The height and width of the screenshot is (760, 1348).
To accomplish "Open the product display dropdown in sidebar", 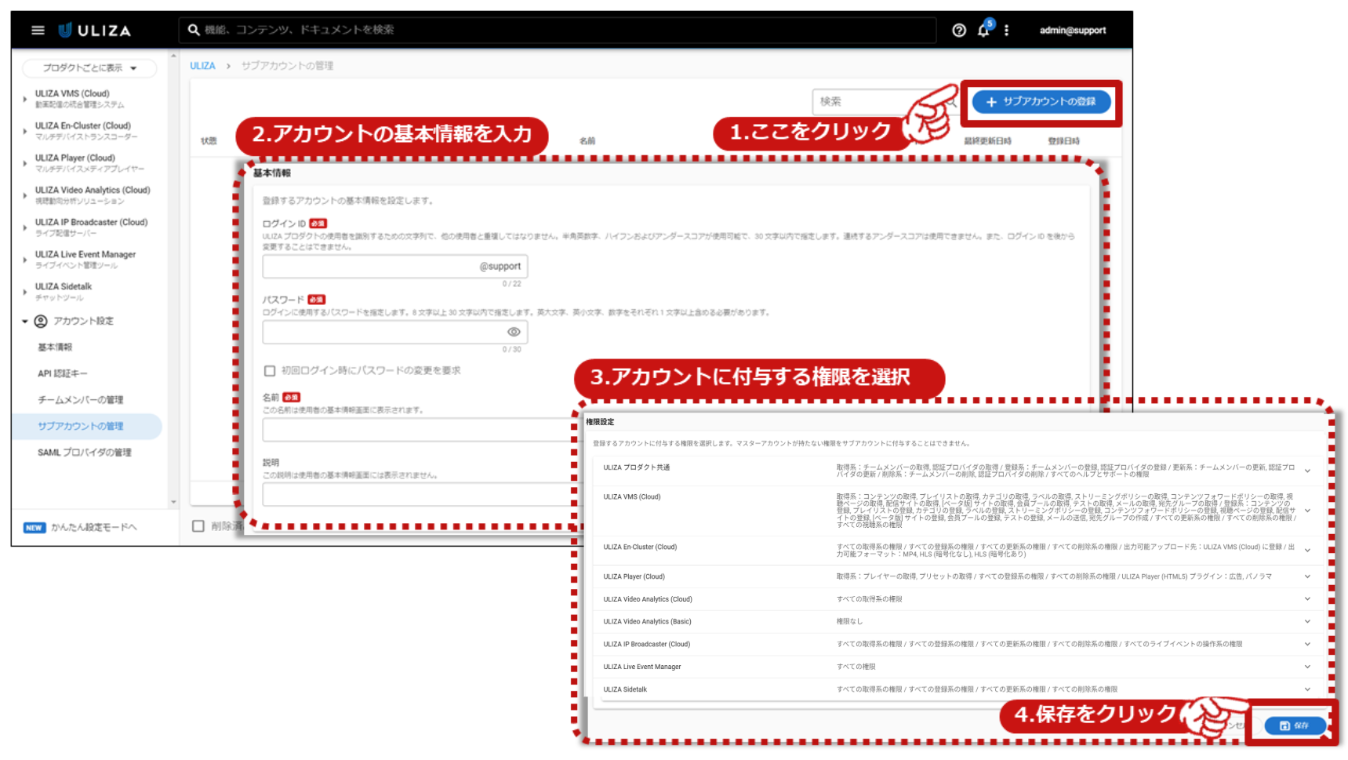I will (x=89, y=68).
